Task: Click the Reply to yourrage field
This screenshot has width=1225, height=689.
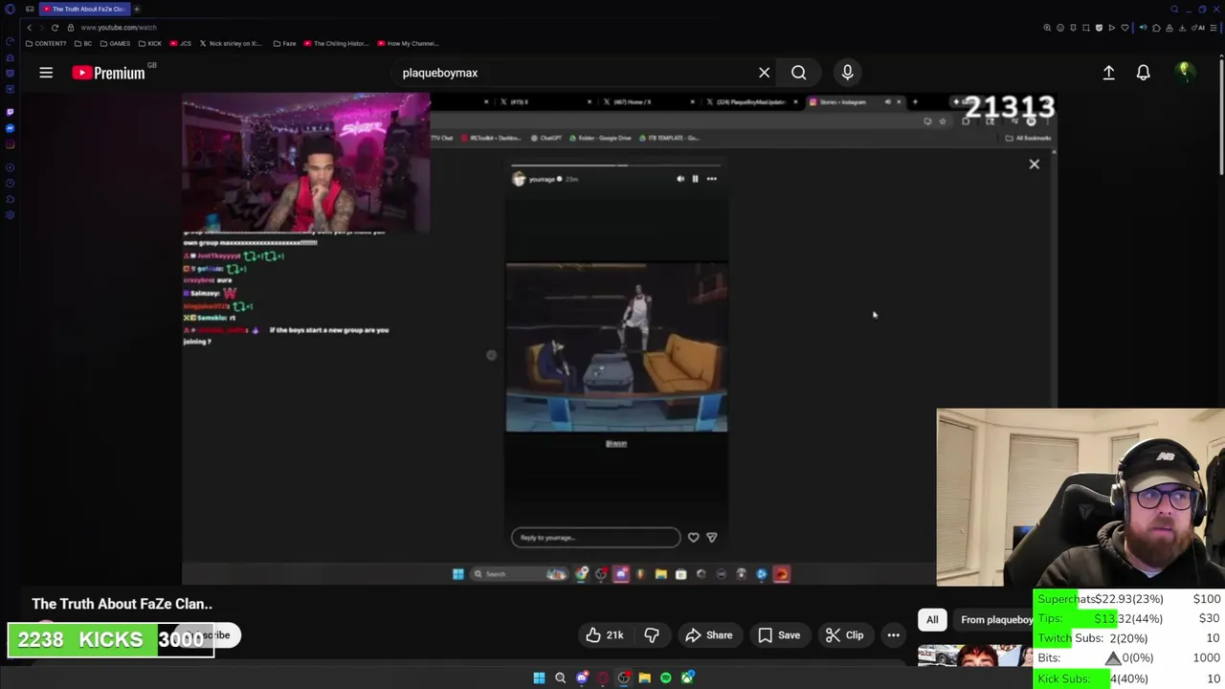Action: tap(595, 538)
